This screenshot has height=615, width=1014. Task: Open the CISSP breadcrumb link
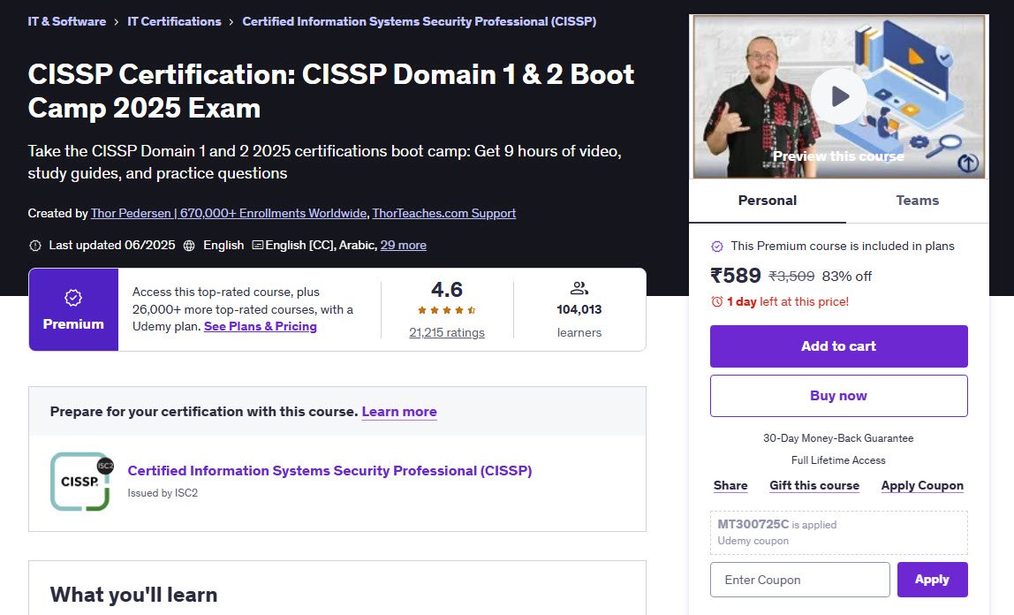coord(419,21)
